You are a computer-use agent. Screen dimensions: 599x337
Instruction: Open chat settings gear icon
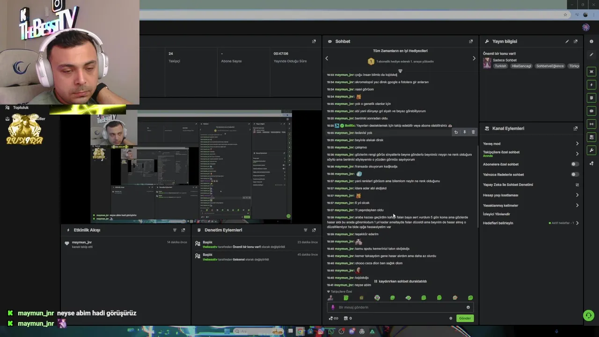pos(451,318)
